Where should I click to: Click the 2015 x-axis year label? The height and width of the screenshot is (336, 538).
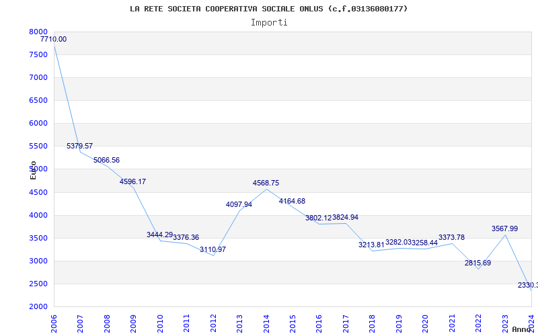pos(293,323)
